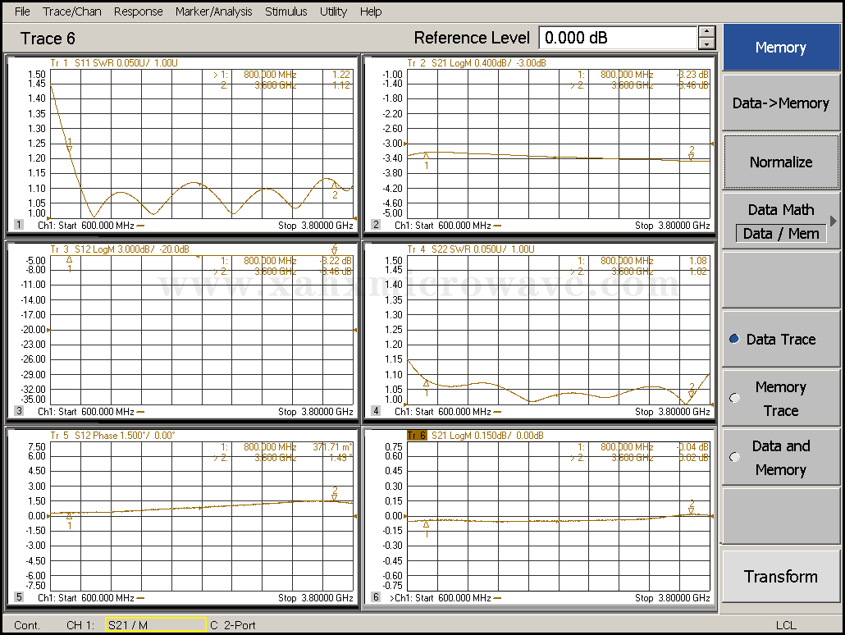The image size is (845, 635).
Task: Open the Help menu
Action: (x=371, y=11)
